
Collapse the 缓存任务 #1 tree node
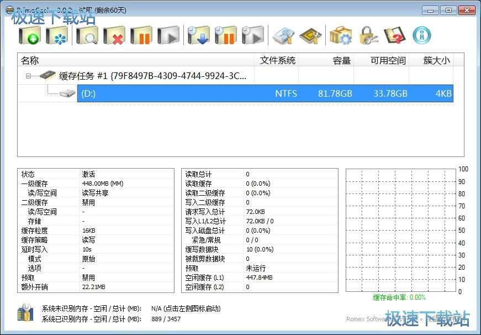[x=28, y=76]
